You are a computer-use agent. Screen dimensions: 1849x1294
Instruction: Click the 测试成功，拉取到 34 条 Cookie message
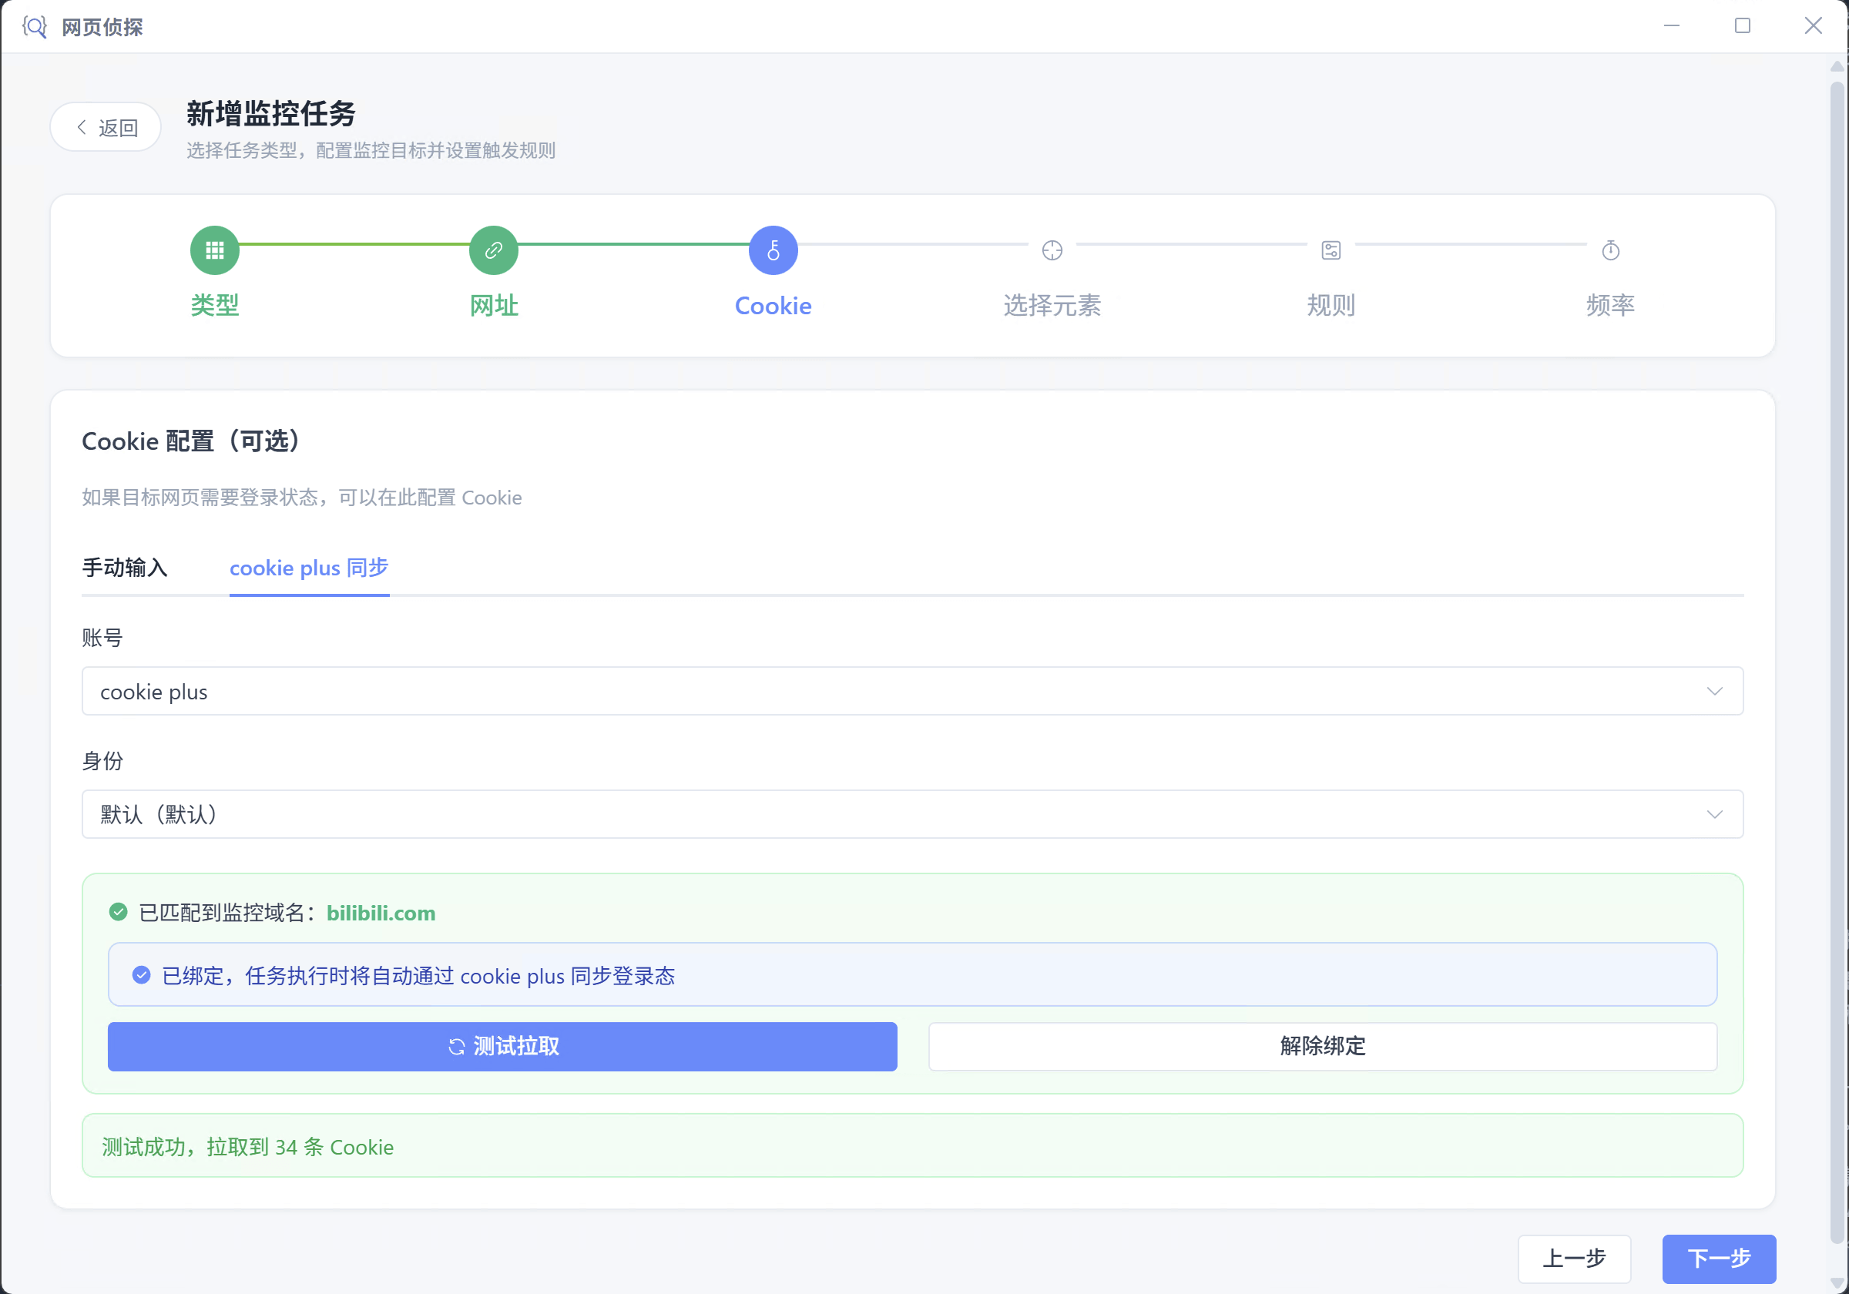click(912, 1146)
